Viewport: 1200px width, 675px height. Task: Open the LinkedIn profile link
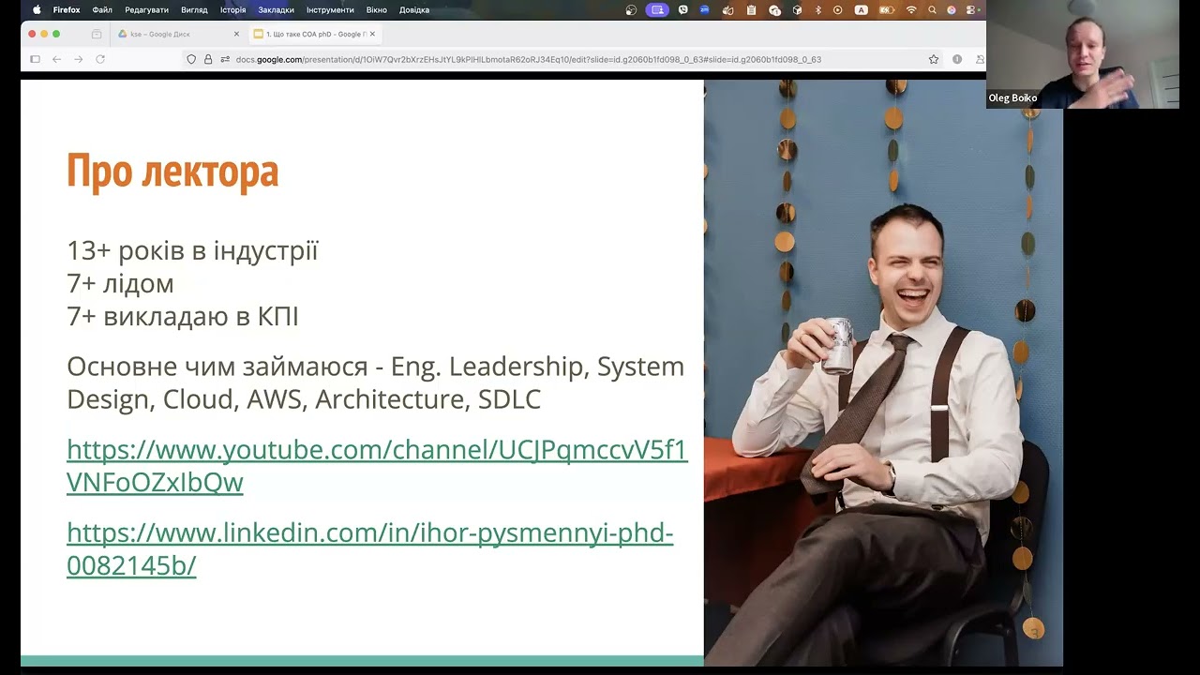click(370, 548)
